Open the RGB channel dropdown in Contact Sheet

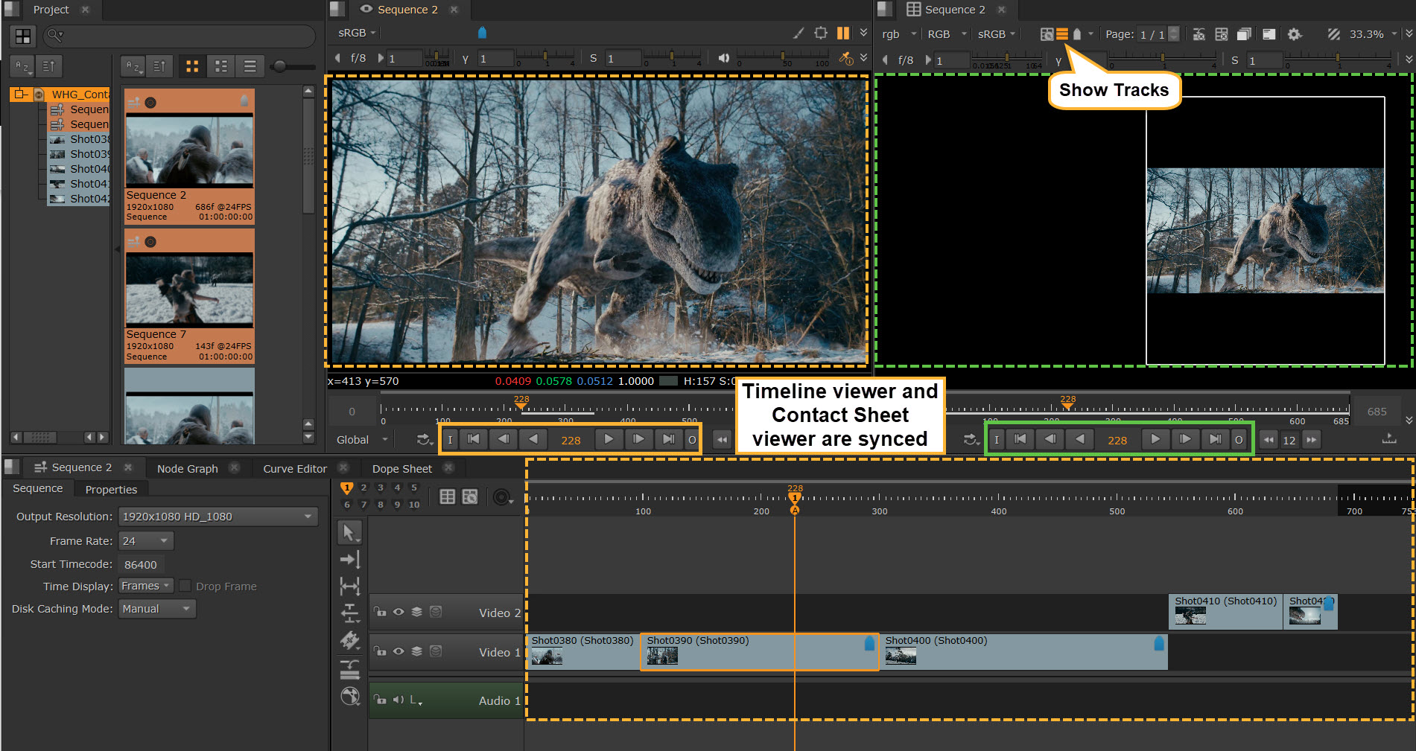pyautogui.click(x=947, y=34)
